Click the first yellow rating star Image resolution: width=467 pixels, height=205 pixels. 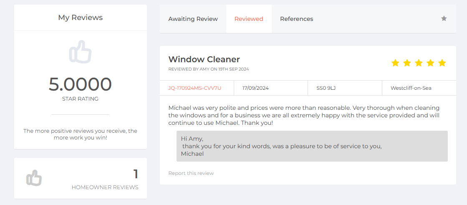click(x=395, y=63)
